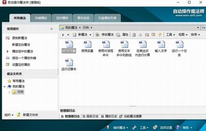206x131 pixels.
Task: Switch to the 事件监视 tab
Action: coord(83,18)
